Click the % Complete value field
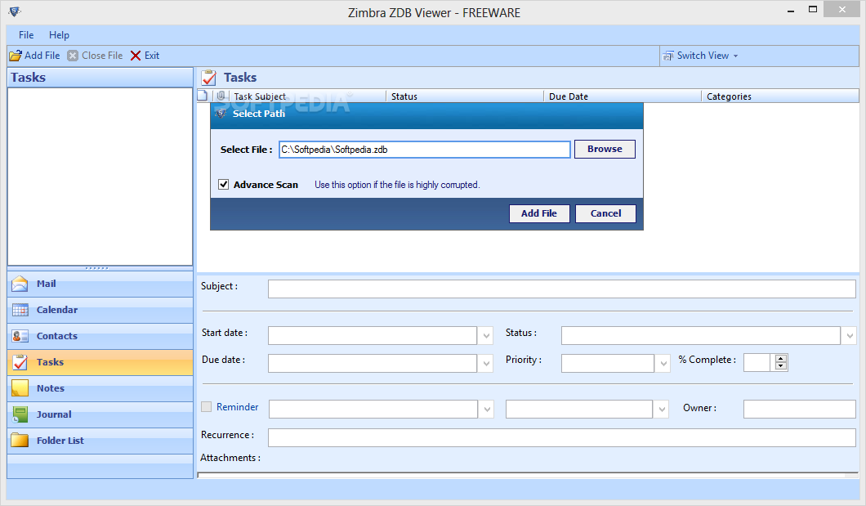This screenshot has height=506, width=866. [x=757, y=363]
